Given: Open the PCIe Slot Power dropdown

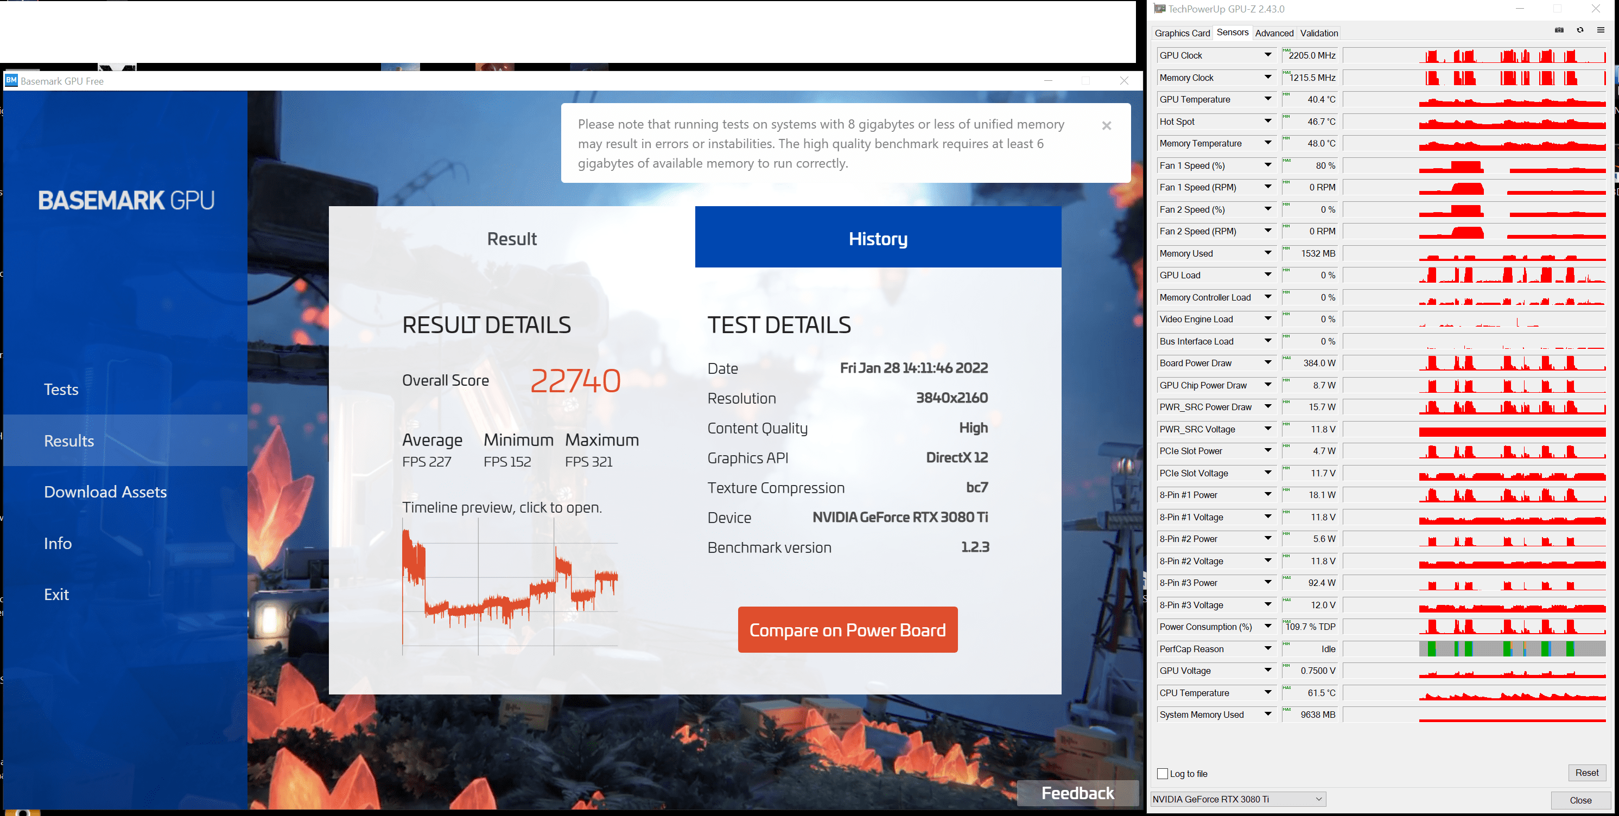Looking at the screenshot, I should click(1268, 451).
